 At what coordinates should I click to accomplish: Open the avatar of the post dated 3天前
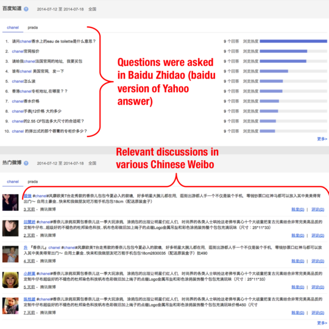click(x=10, y=202)
